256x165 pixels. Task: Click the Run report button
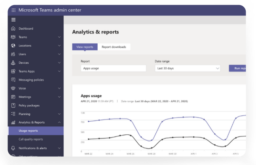(x=237, y=68)
